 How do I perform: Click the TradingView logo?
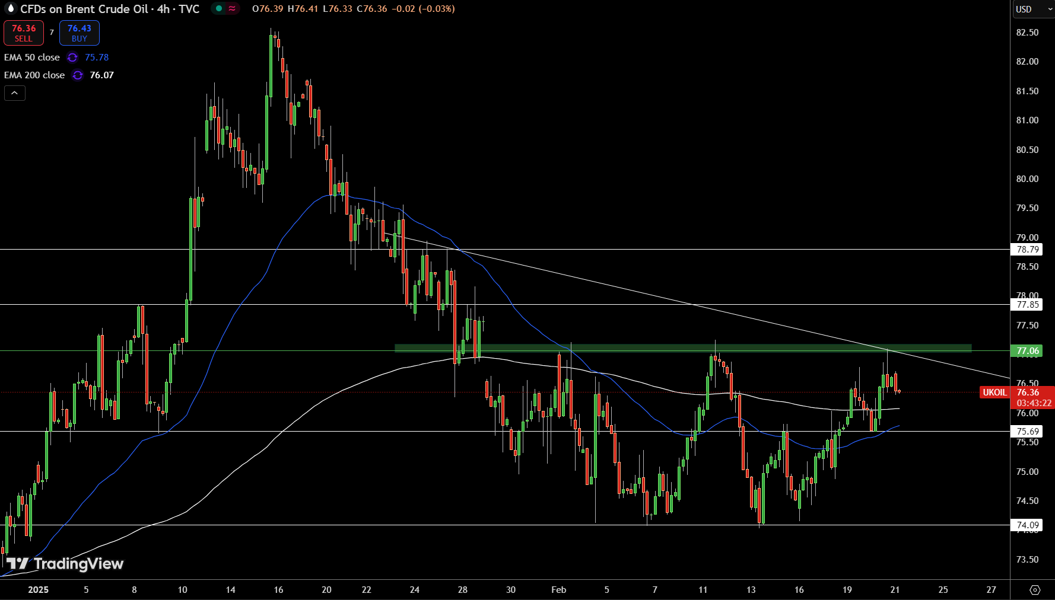(x=65, y=564)
